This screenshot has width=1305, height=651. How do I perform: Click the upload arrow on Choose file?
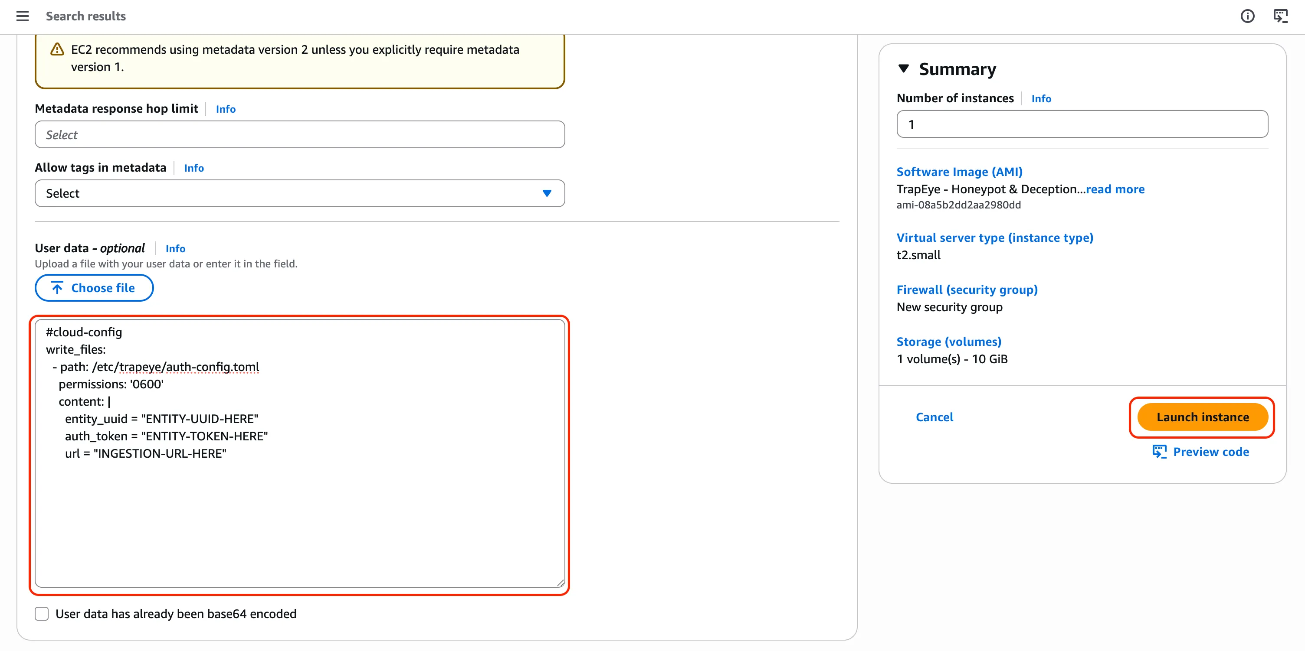tap(57, 288)
